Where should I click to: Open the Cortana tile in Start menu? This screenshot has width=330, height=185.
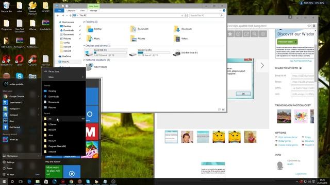[x=92, y=114]
